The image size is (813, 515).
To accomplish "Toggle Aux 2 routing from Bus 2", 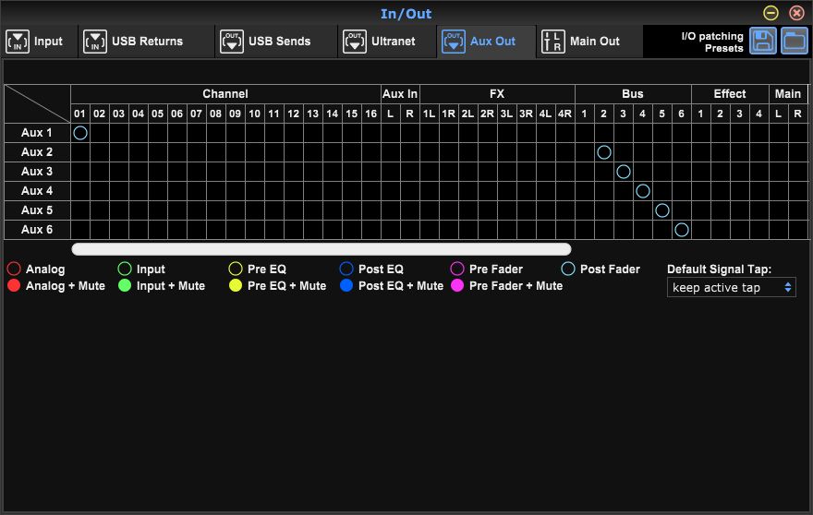I will point(604,152).
